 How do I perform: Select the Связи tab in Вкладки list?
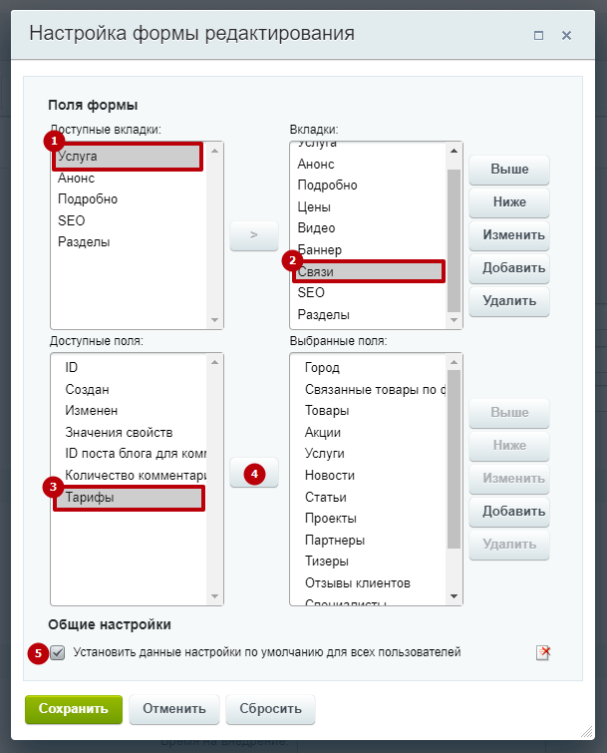click(x=369, y=272)
